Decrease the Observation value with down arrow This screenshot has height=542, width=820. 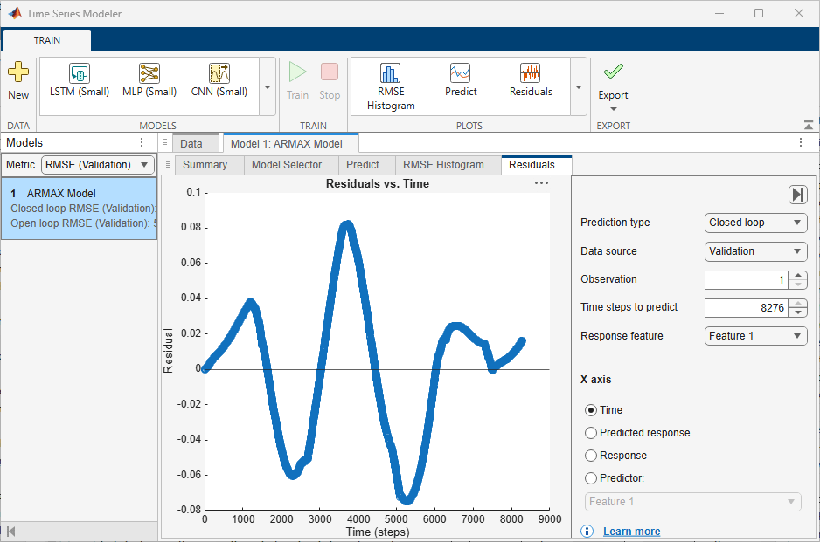tap(797, 285)
